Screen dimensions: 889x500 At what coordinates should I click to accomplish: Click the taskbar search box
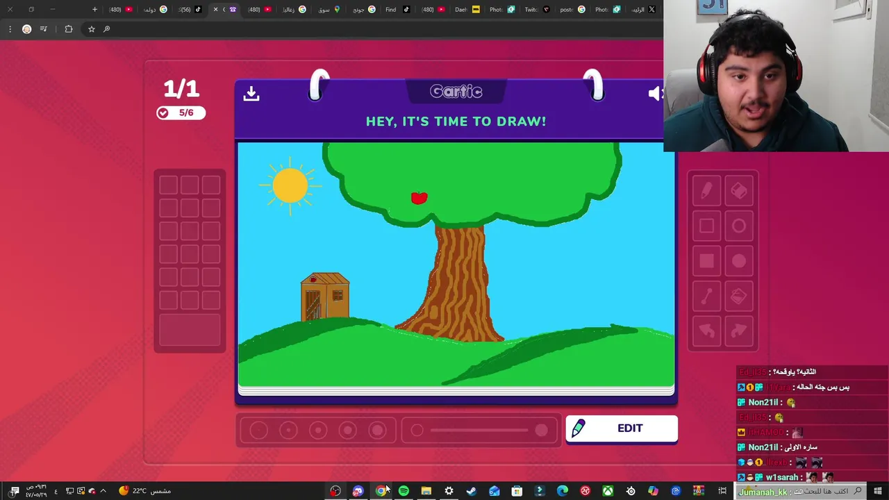[801, 491]
